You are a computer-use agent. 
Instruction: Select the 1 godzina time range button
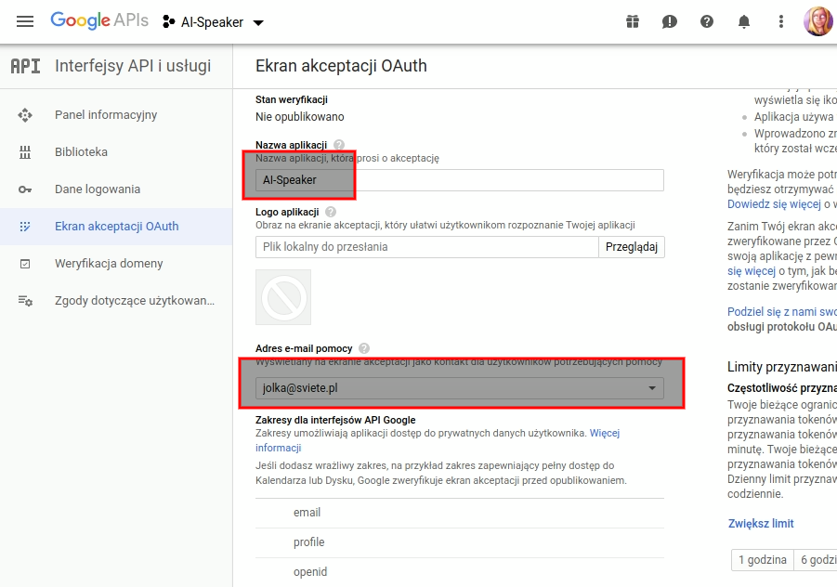[763, 560]
